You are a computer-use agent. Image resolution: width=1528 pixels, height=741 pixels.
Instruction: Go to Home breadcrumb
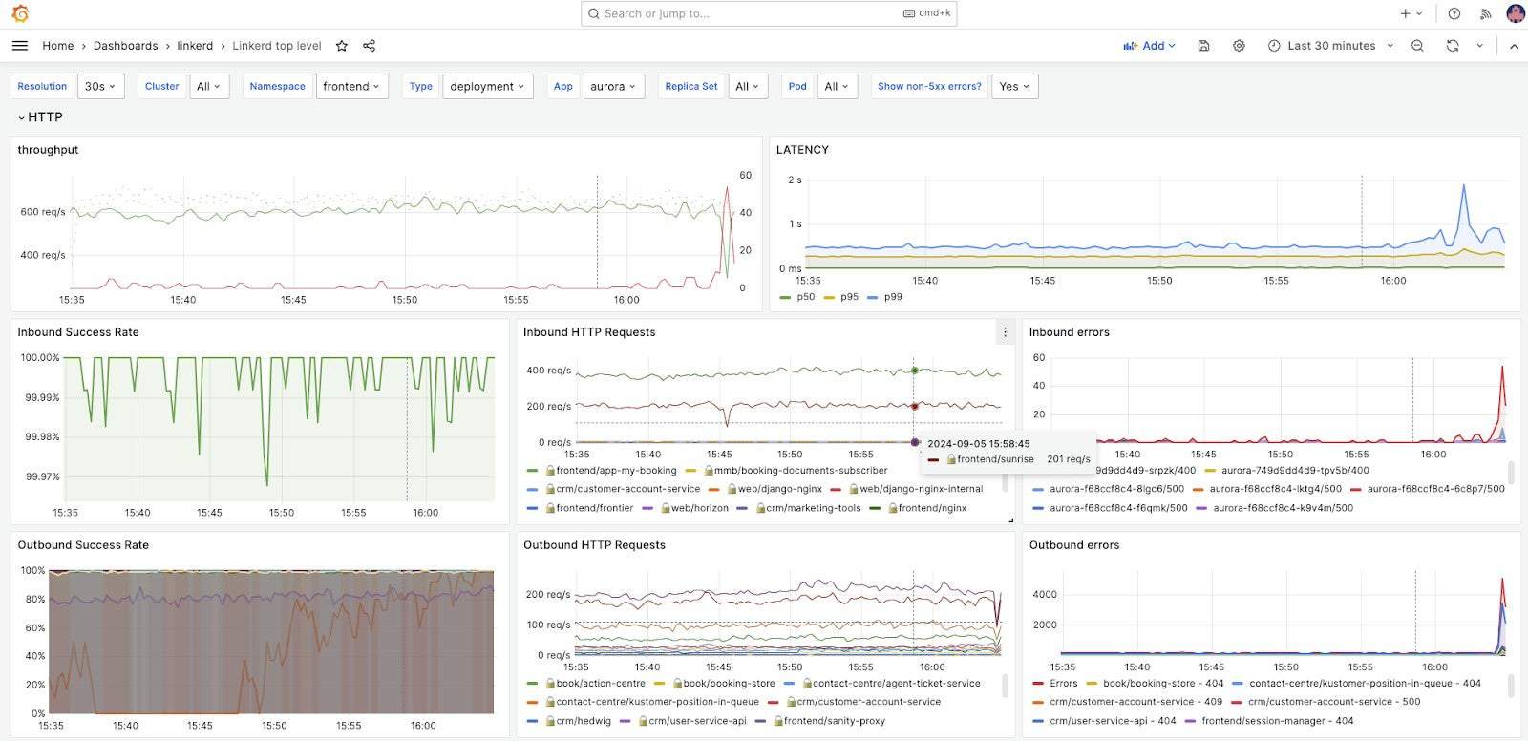[x=57, y=46]
